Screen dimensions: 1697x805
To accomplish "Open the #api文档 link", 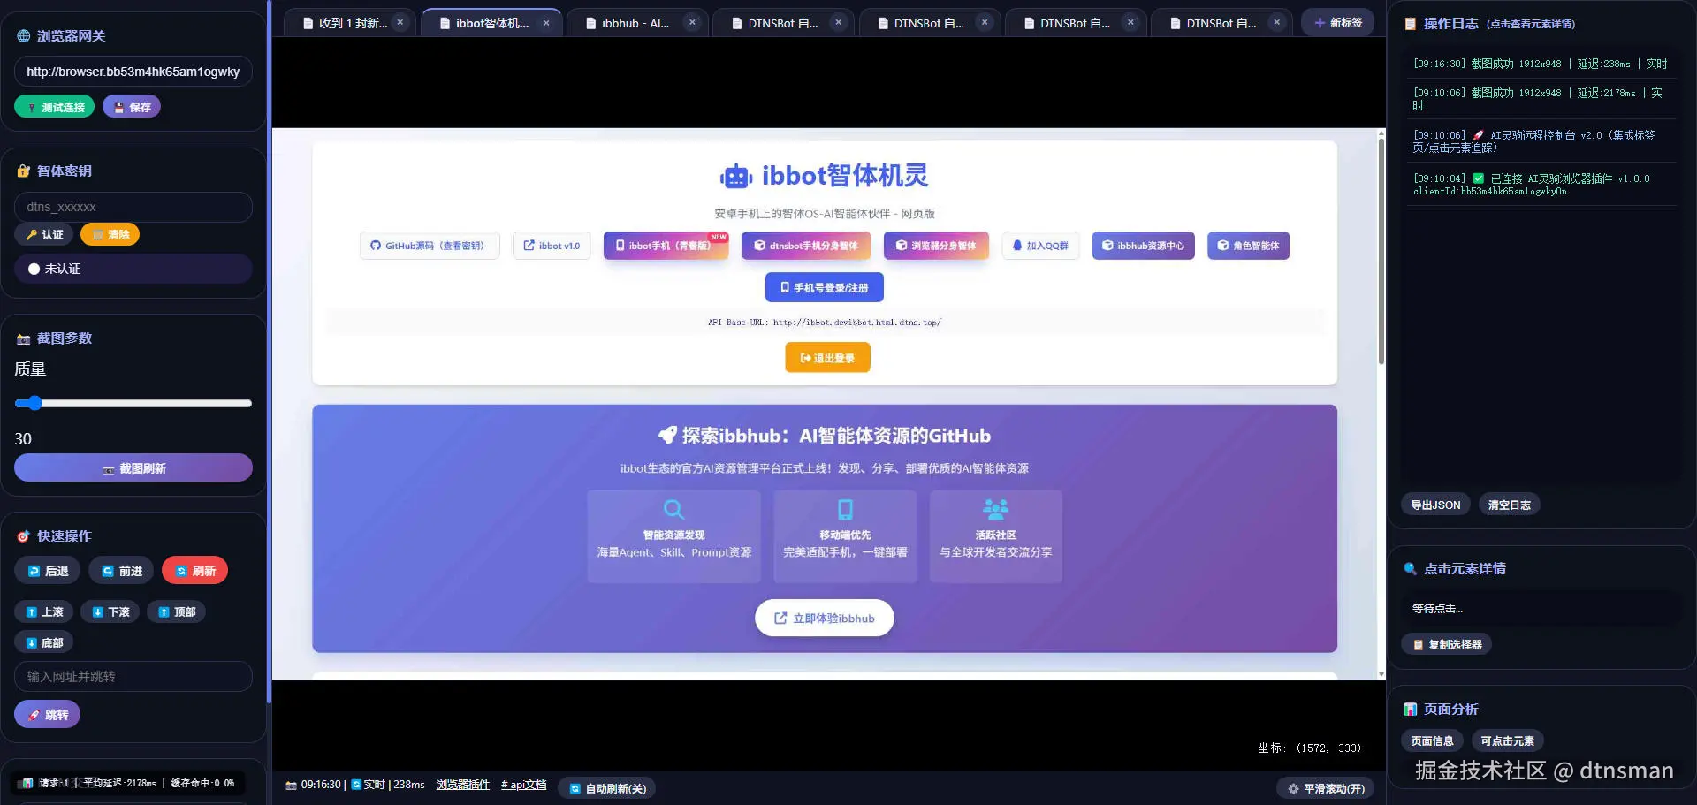I will tap(524, 785).
